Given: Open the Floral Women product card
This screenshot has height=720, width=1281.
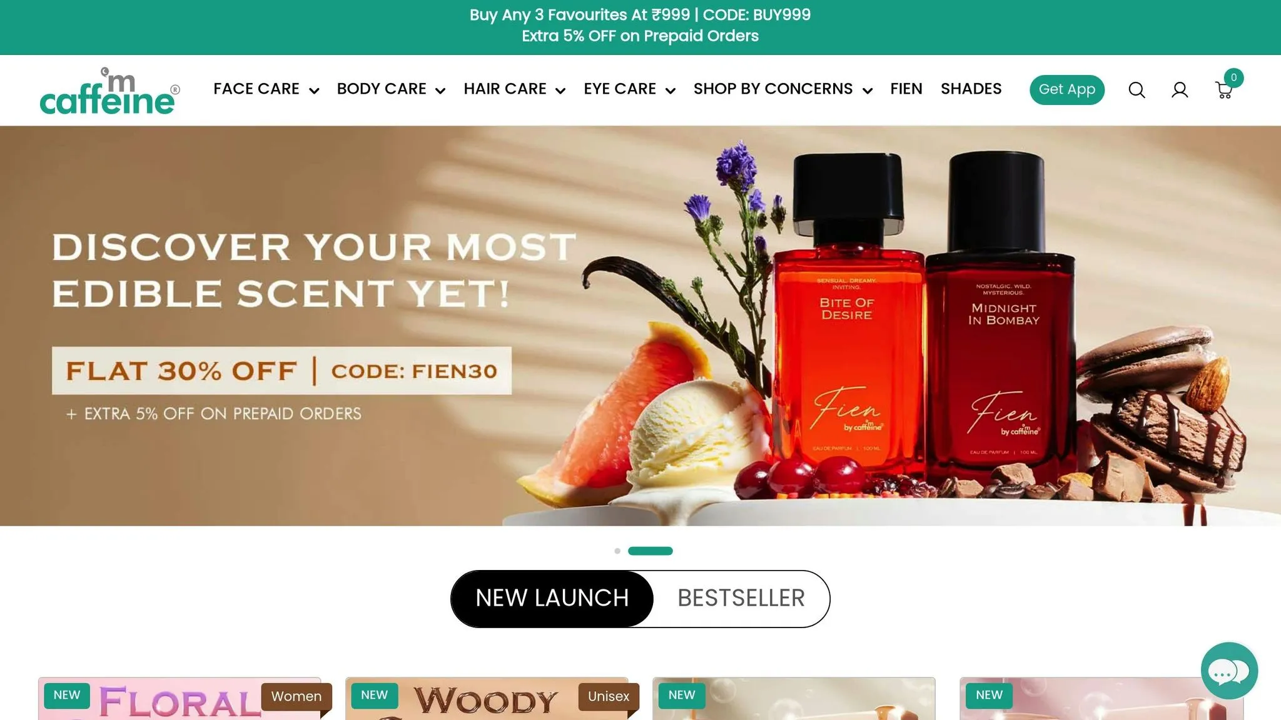Looking at the screenshot, I should pyautogui.click(x=180, y=699).
